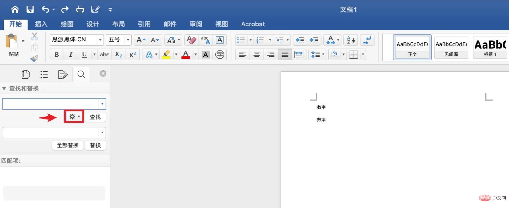Switch to the 插入 ribbon tab
The height and width of the screenshot is (208, 509).
41,24
